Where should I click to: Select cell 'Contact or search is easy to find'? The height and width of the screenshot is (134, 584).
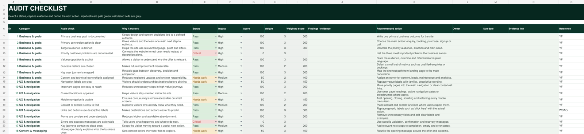click(91, 105)
